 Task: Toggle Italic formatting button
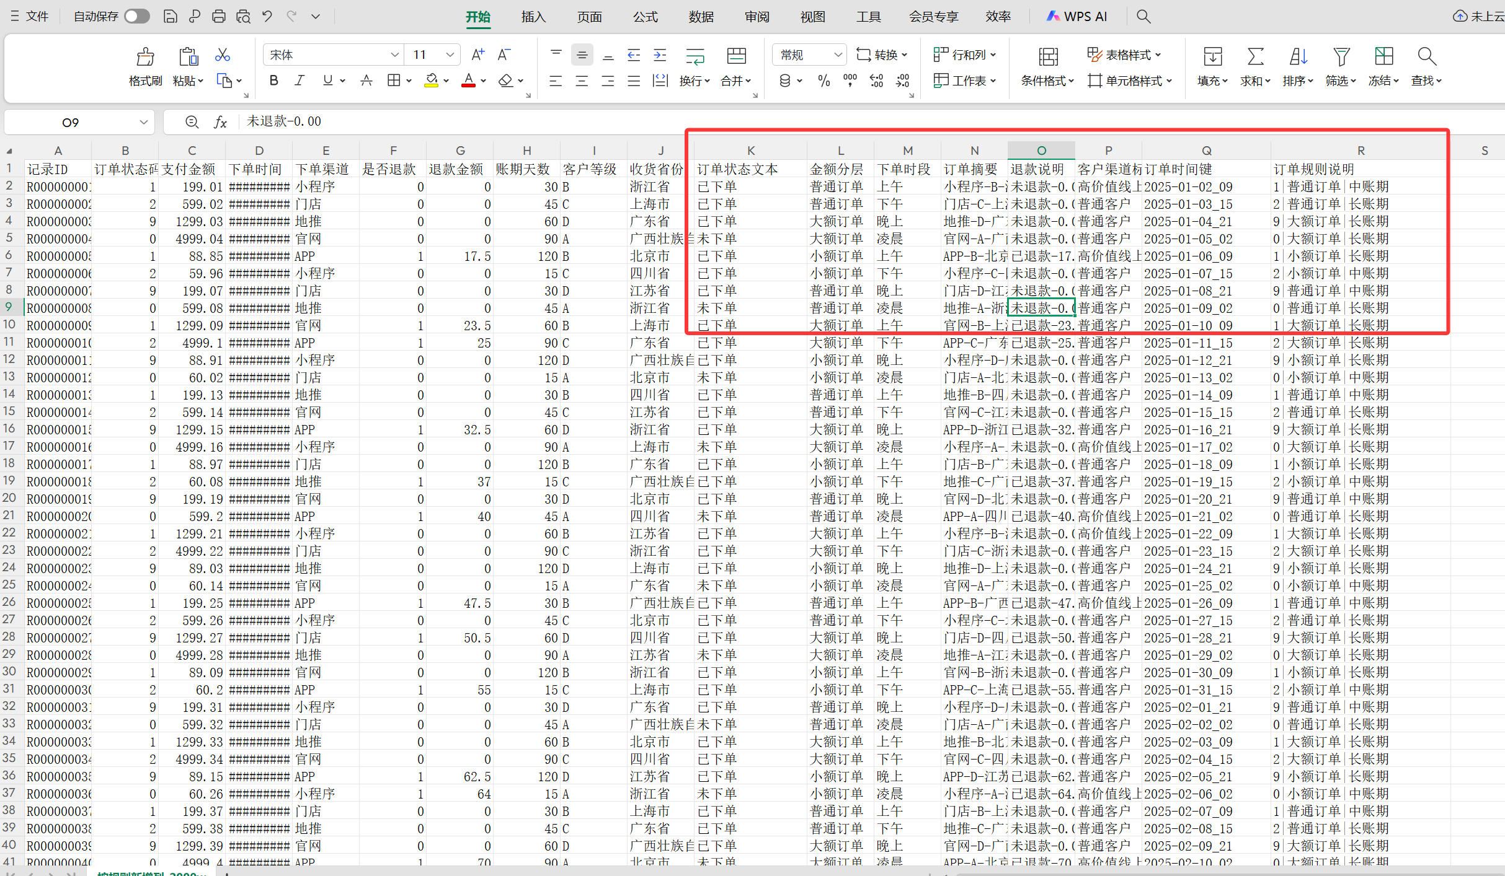[x=300, y=81]
